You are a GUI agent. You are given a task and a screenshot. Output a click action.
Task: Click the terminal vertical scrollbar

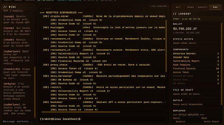pos(166,46)
